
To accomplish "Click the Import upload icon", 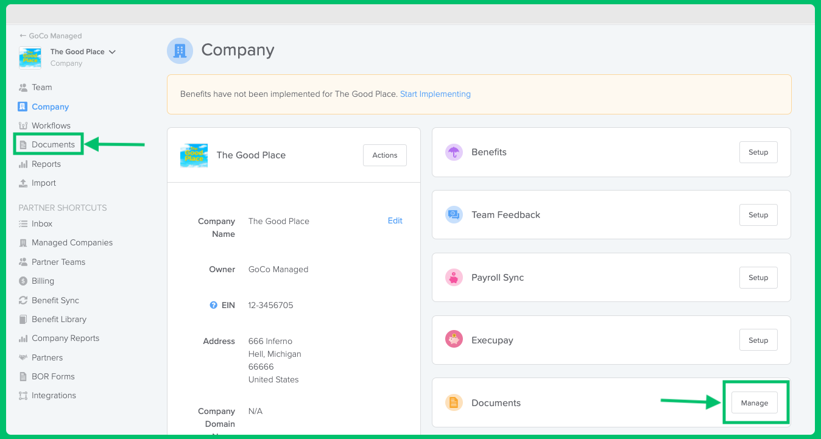I will pyautogui.click(x=22, y=183).
